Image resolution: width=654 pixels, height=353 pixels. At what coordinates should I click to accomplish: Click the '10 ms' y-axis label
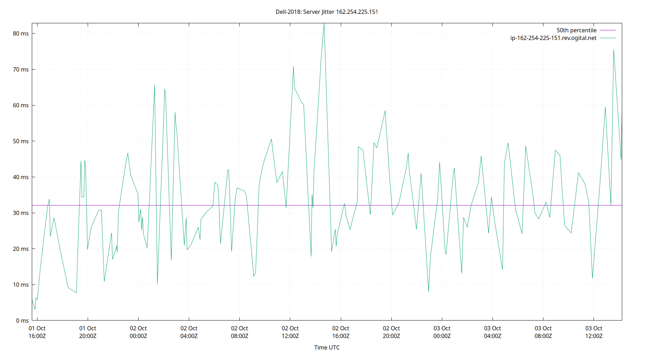[x=21, y=285]
